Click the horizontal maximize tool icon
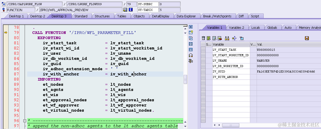This screenshot has width=321, height=129. 191,49
